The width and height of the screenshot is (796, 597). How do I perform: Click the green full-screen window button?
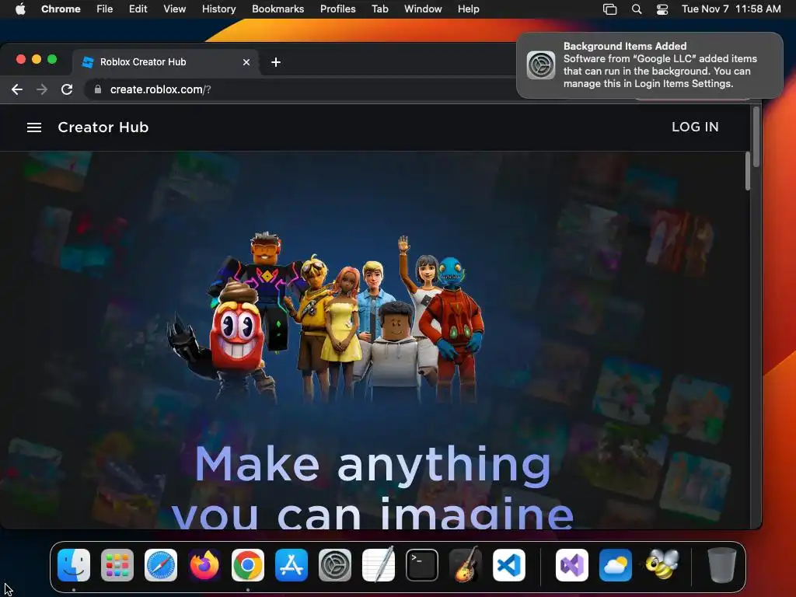click(x=52, y=59)
